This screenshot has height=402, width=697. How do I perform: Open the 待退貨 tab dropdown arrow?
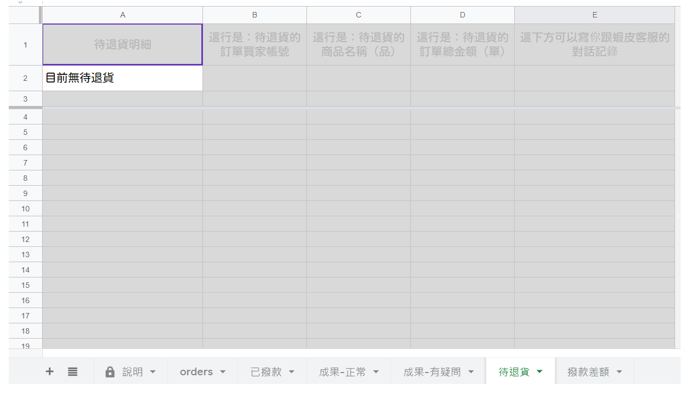[x=539, y=372]
